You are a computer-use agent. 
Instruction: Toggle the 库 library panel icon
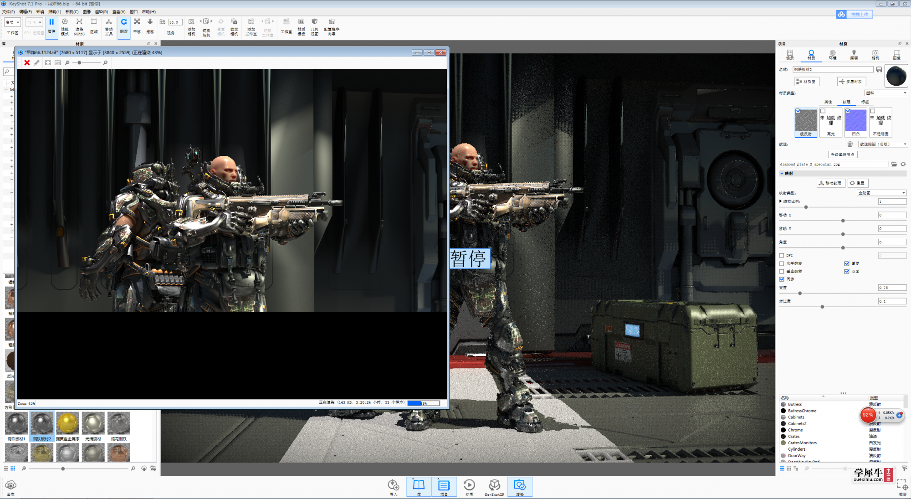point(419,487)
